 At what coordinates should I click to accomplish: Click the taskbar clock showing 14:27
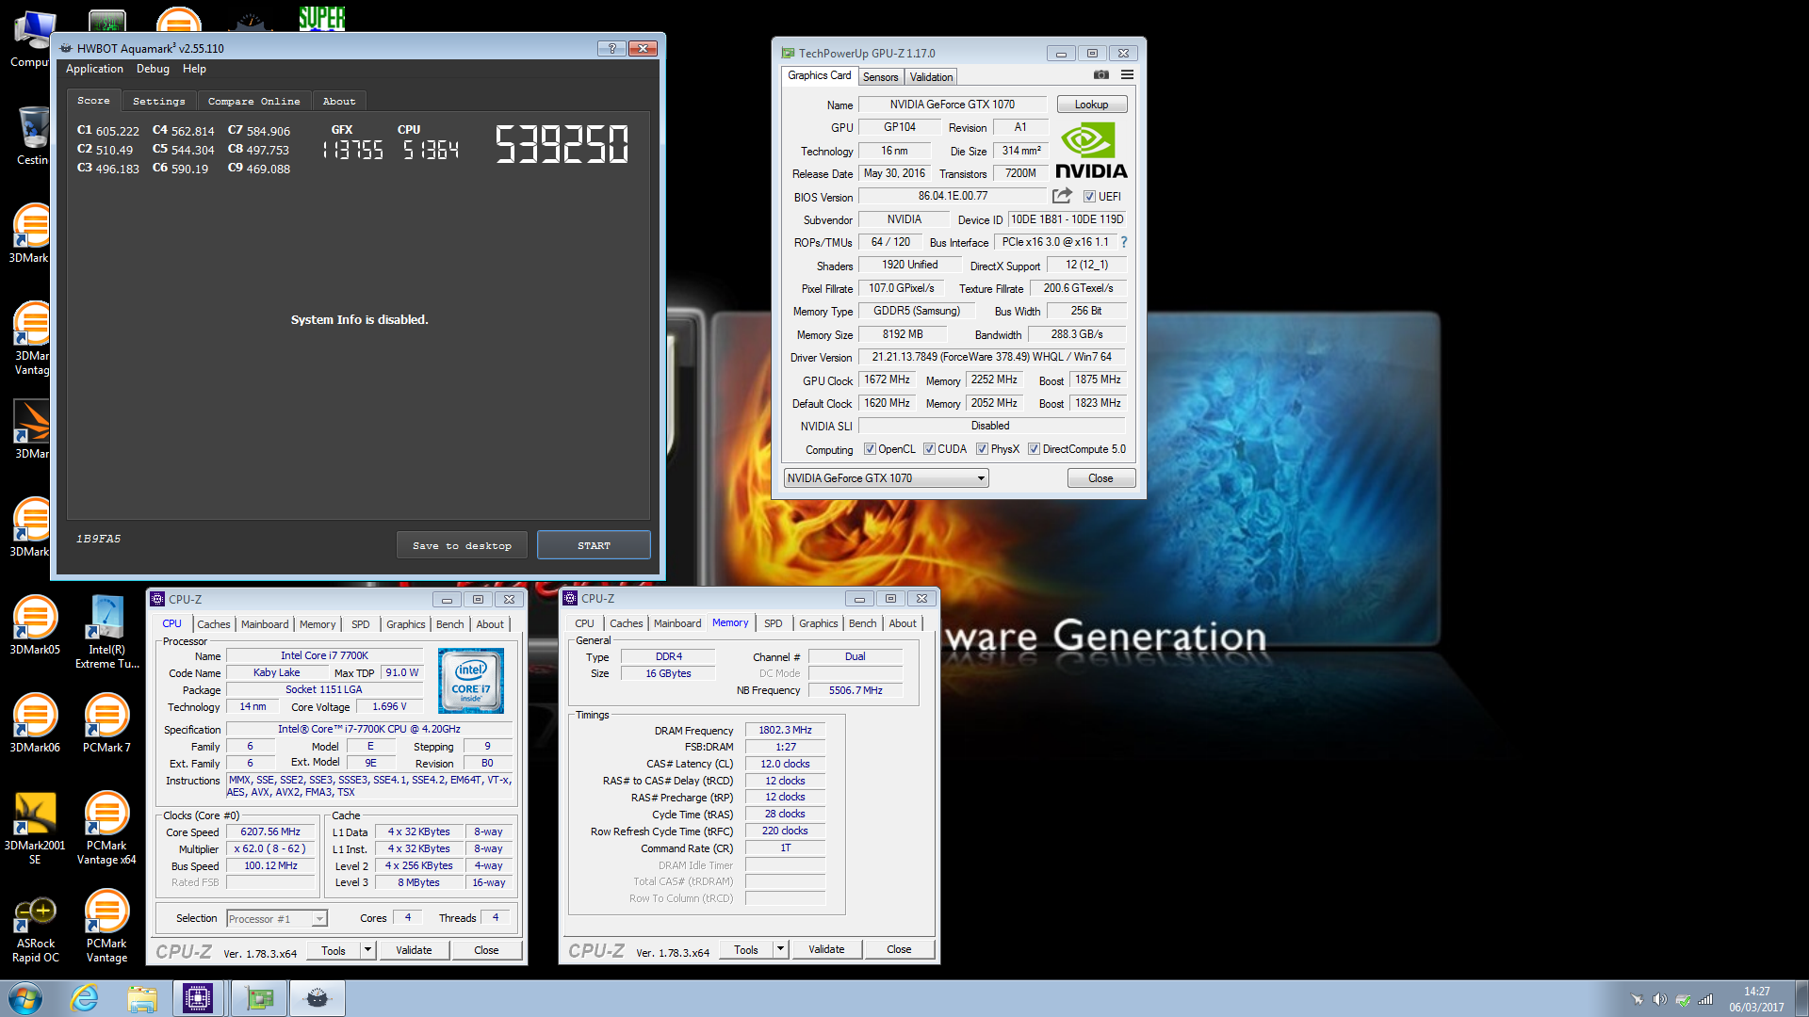pos(1756,999)
